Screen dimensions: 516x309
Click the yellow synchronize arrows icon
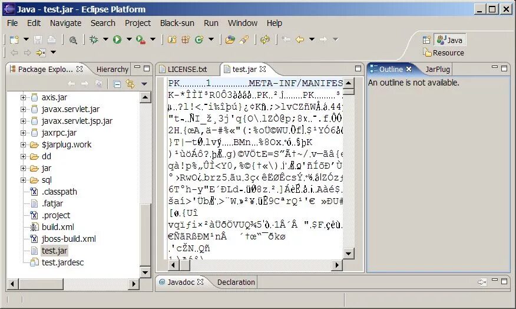pos(265,40)
